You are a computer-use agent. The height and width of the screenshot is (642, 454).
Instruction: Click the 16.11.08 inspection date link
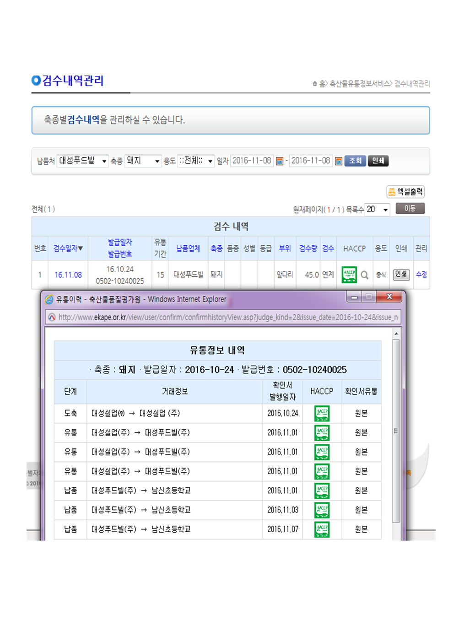(68, 275)
